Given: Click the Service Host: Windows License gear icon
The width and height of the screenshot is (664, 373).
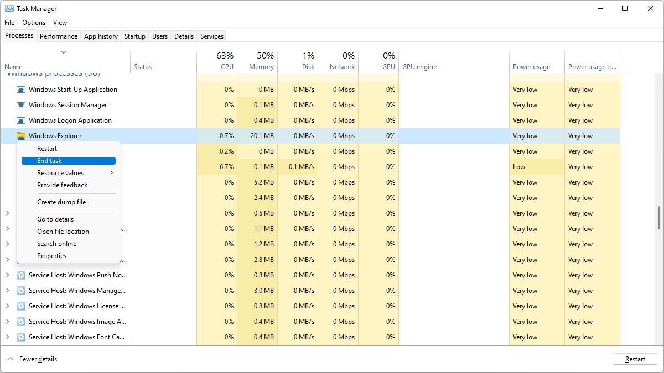Looking at the screenshot, I should (21, 306).
